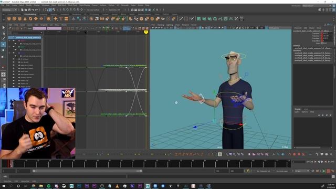The image size is (336, 189).
Task: Click the range slider bar
Action: click(x=87, y=171)
